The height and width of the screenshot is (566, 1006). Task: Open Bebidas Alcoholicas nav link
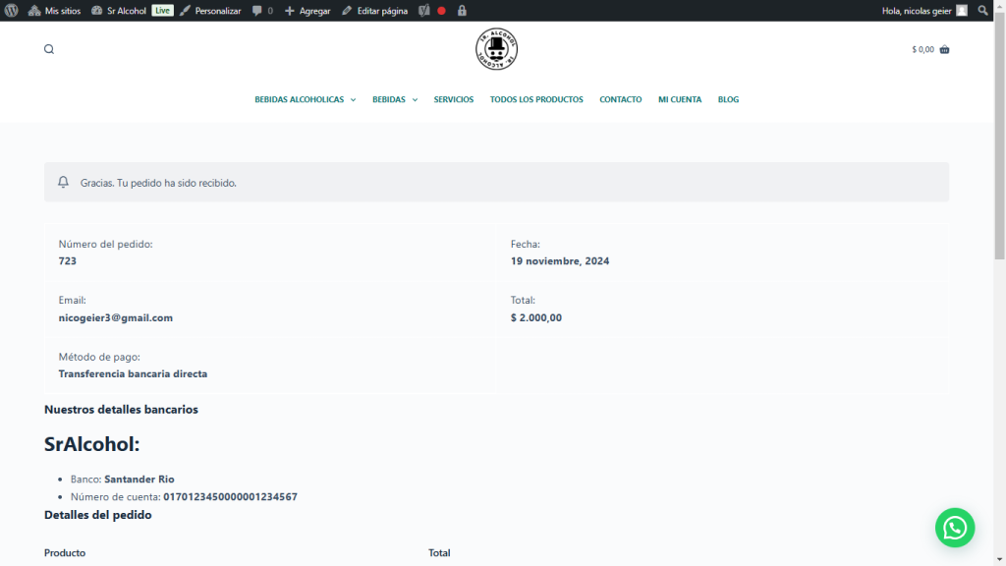(x=299, y=99)
